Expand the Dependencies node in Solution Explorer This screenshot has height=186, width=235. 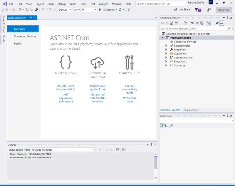point(166,46)
